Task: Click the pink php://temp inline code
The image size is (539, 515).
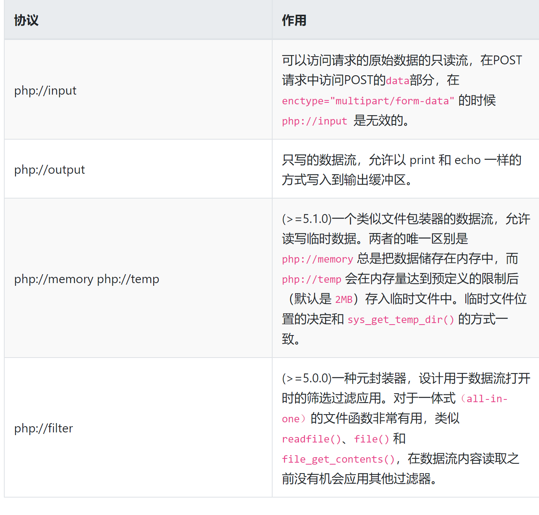Action: point(311,279)
